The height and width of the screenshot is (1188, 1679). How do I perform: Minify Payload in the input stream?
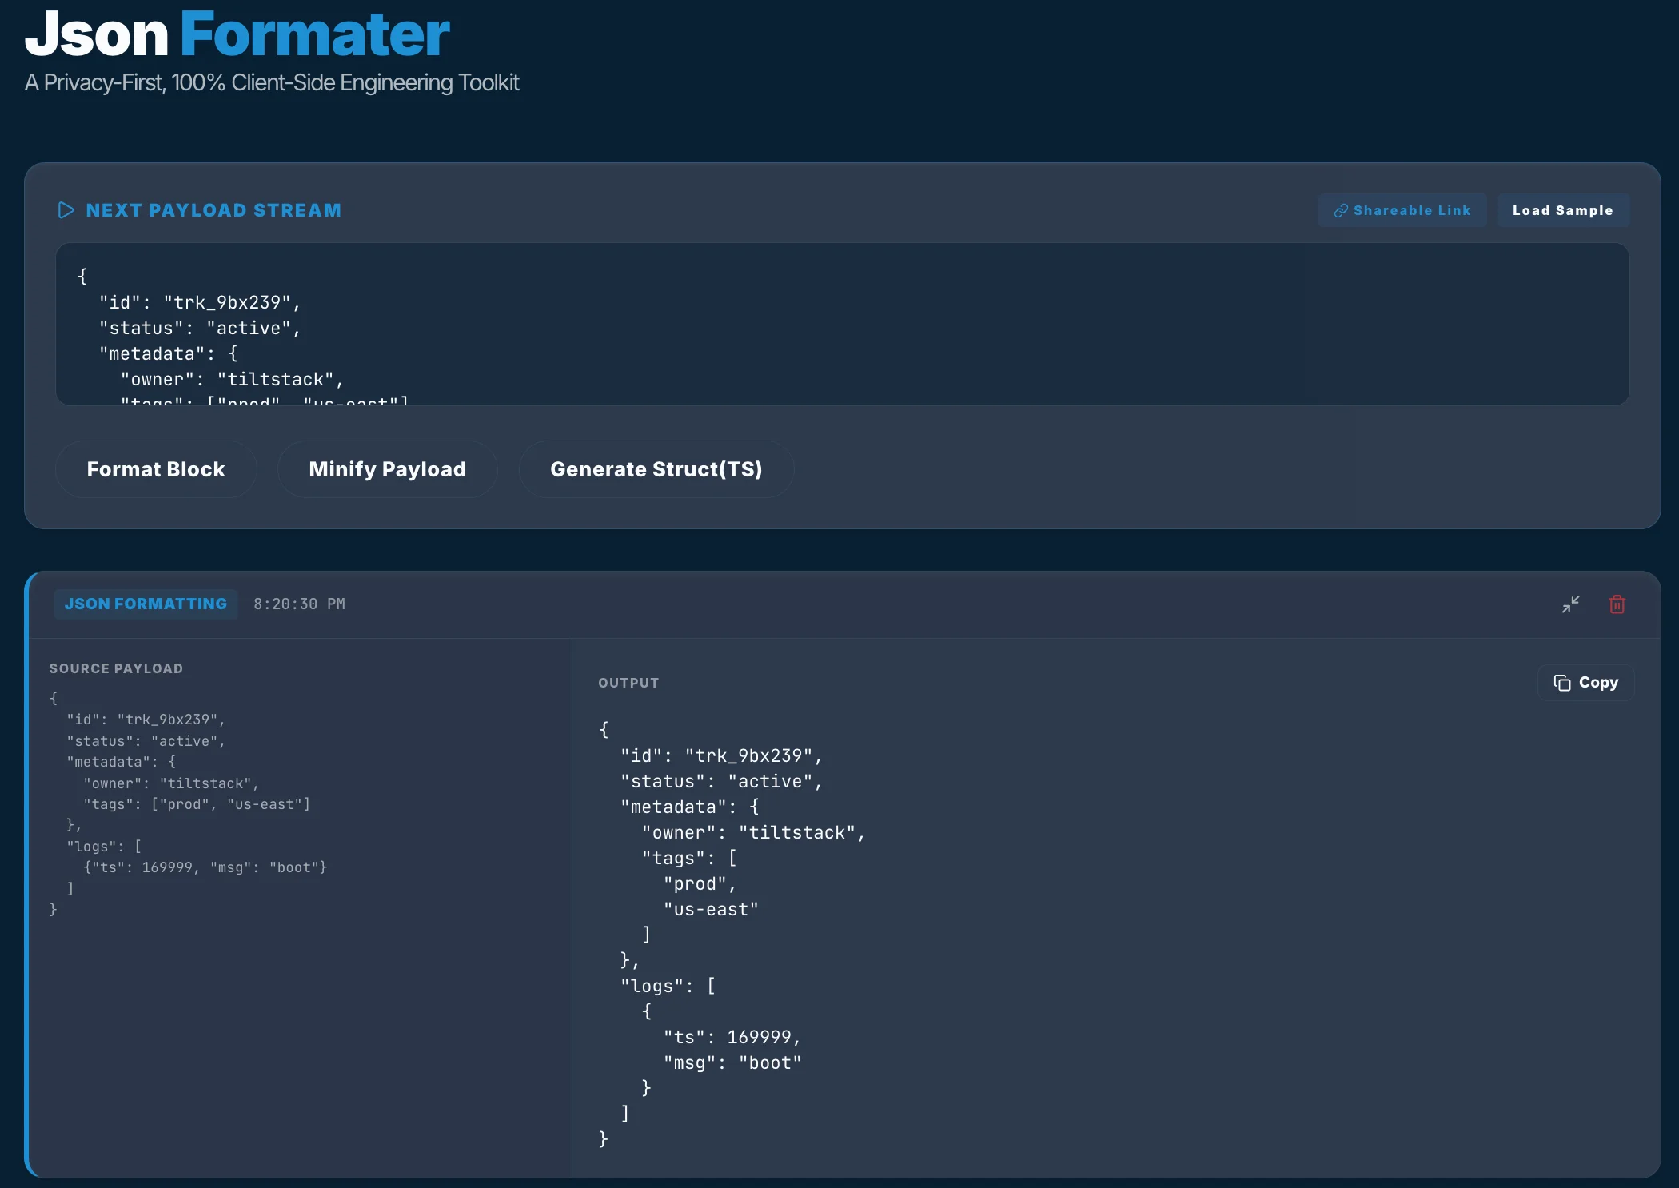(387, 469)
